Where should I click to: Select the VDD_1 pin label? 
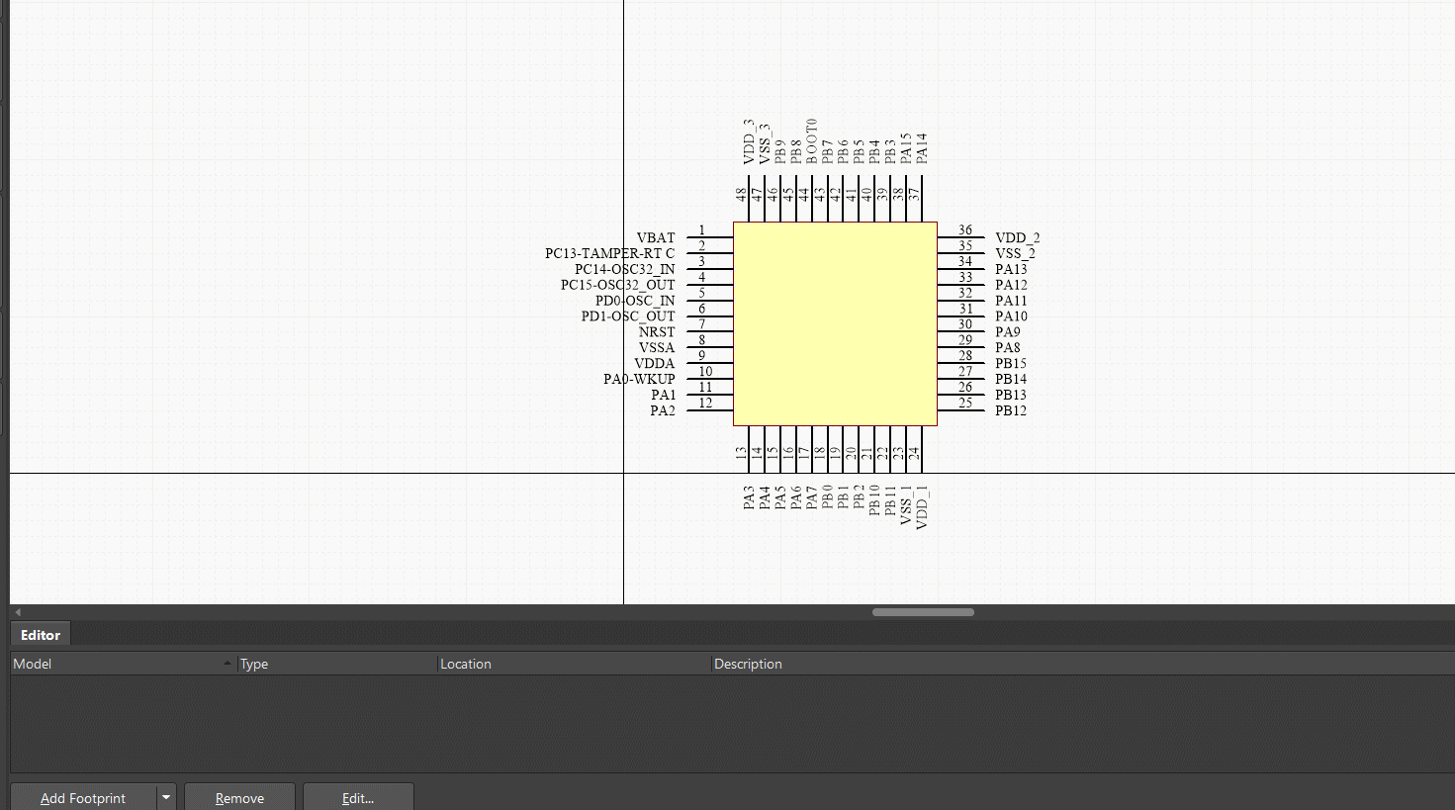pyautogui.click(x=922, y=507)
